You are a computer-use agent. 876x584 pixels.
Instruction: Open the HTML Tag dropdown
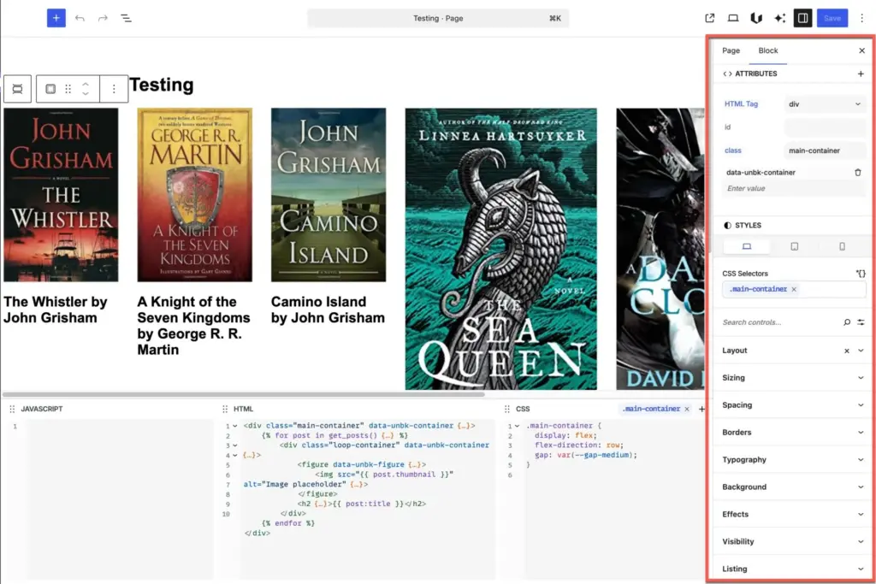tap(825, 103)
